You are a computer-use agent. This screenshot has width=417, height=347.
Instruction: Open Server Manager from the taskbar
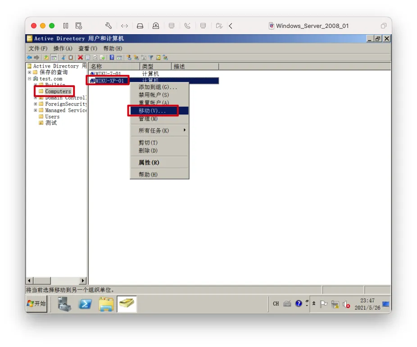tap(64, 304)
